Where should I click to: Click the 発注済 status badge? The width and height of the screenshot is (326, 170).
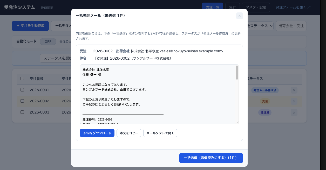tap(265, 112)
